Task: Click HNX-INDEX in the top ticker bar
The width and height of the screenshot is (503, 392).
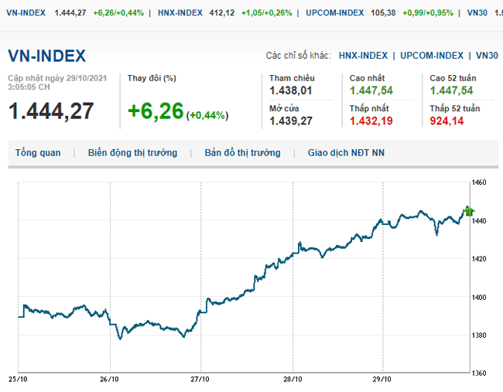Action: pos(180,13)
